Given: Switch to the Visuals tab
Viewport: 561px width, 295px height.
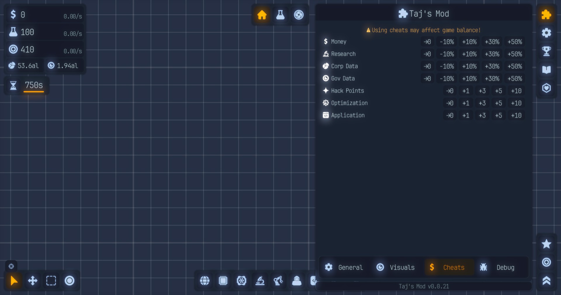Looking at the screenshot, I should coord(396,267).
